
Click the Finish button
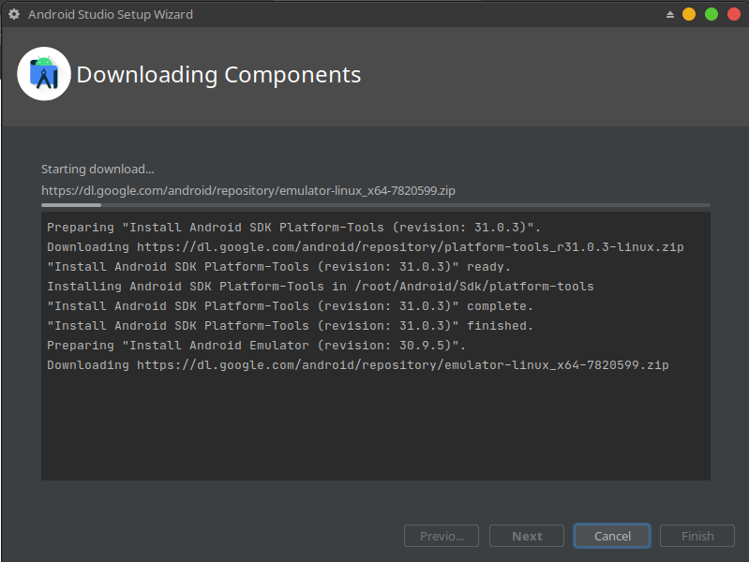[697, 536]
